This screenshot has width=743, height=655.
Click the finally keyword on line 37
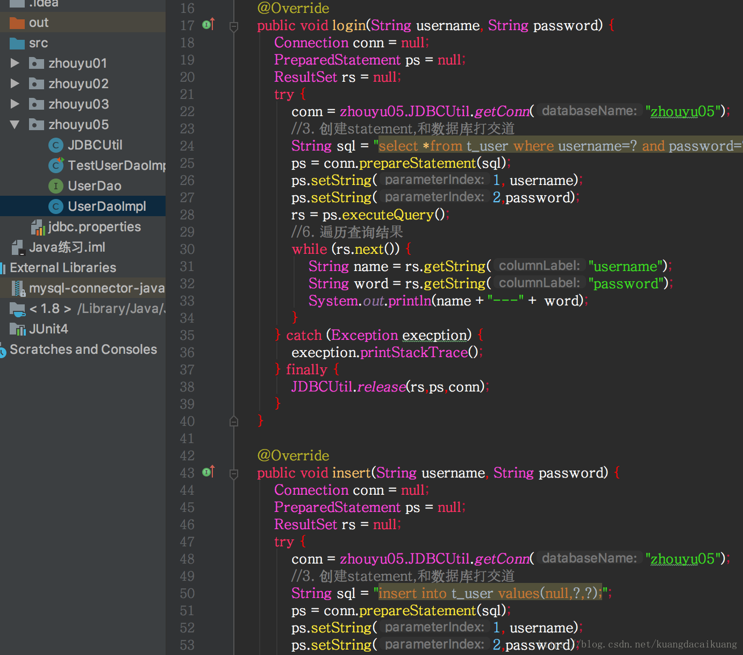[x=306, y=369]
